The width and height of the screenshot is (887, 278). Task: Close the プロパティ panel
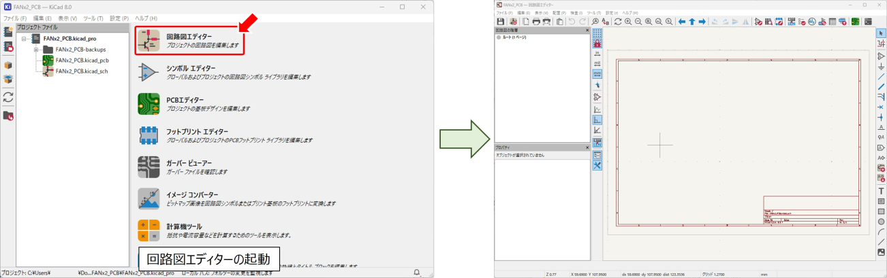(587, 147)
